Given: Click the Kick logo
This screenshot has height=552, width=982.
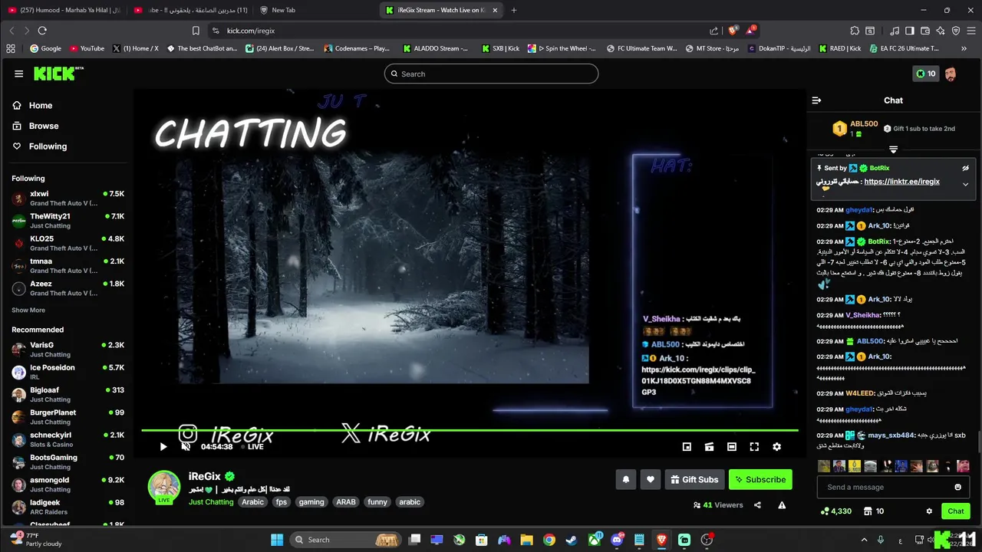Looking at the screenshot, I should click(58, 74).
